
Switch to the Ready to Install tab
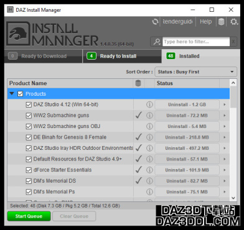point(122,56)
